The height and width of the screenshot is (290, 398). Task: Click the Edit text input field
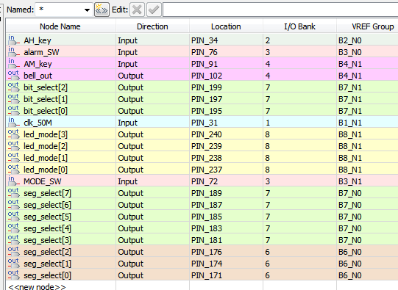[280, 10]
